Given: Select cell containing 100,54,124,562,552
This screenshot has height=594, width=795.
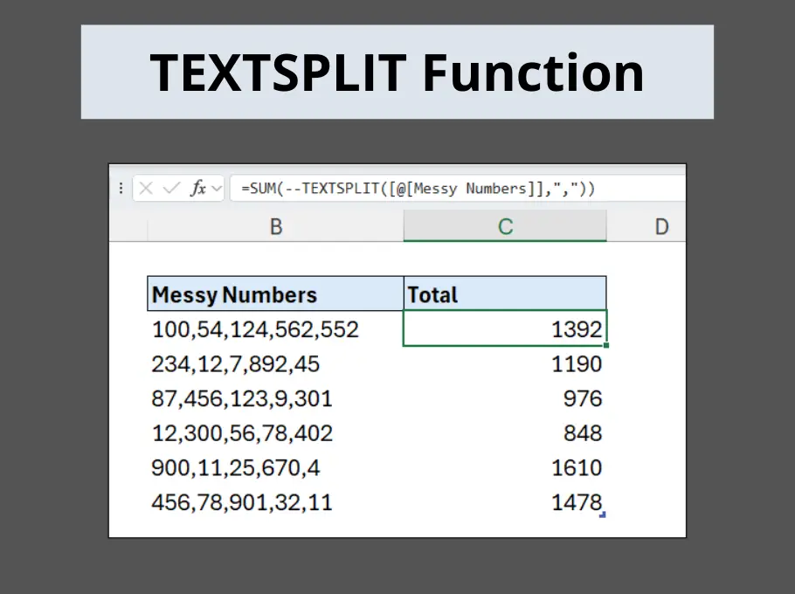Looking at the screenshot, I should point(275,329).
